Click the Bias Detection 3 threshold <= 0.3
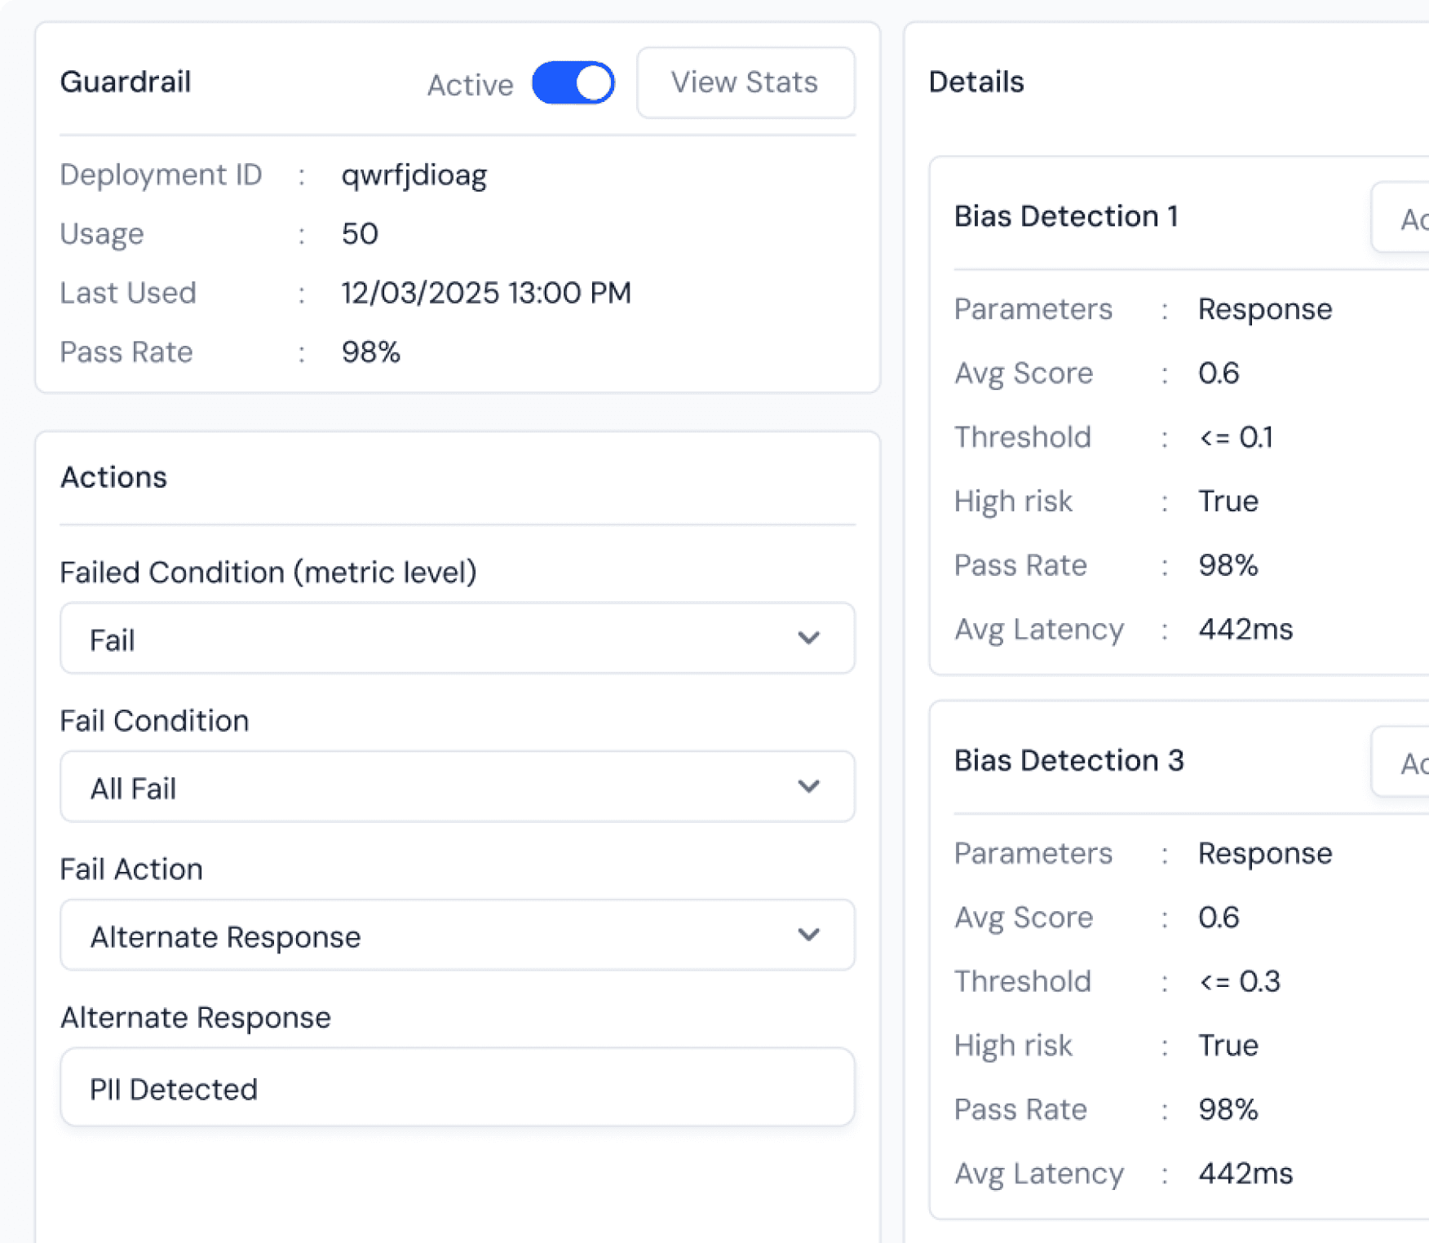The width and height of the screenshot is (1429, 1243). coord(1239,981)
